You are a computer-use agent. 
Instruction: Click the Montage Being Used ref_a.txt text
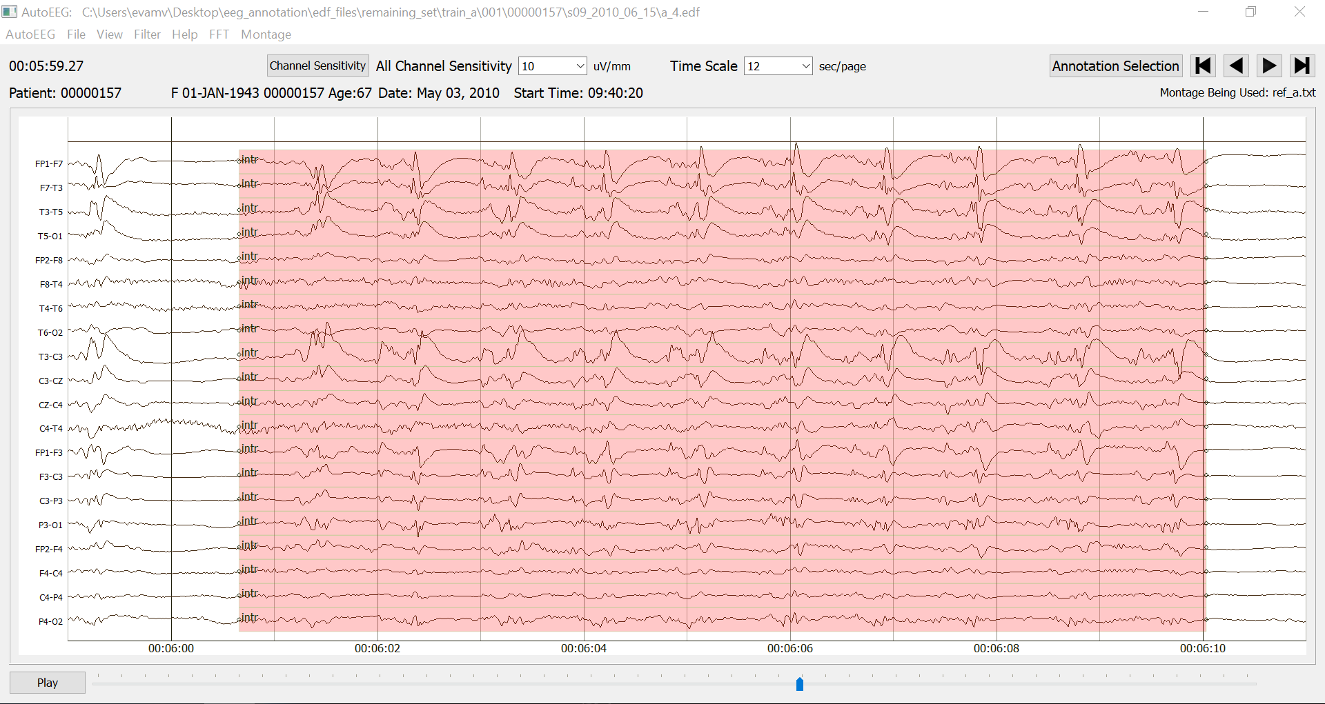click(1237, 92)
